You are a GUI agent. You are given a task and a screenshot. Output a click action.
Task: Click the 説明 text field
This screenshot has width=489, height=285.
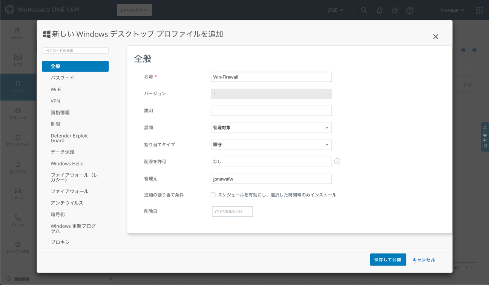pyautogui.click(x=271, y=111)
